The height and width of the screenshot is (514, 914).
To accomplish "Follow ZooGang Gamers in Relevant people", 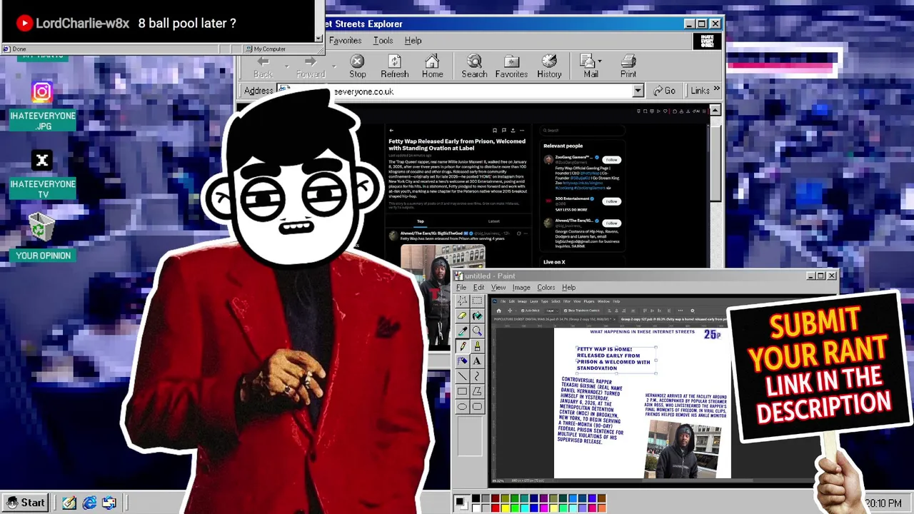I will pos(611,160).
